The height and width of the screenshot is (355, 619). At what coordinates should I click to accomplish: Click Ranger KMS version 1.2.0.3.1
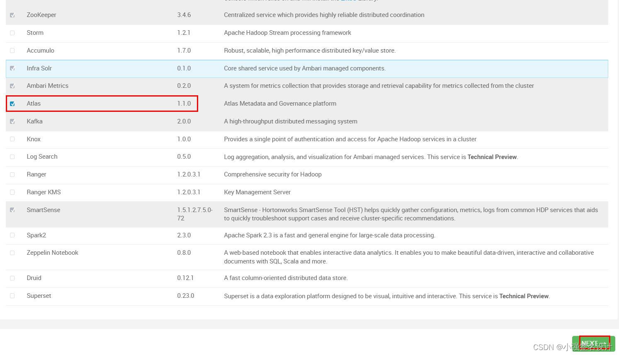[x=189, y=192]
